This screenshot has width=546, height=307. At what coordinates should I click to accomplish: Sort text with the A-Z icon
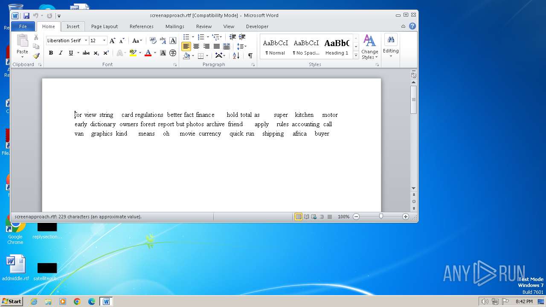click(x=236, y=55)
